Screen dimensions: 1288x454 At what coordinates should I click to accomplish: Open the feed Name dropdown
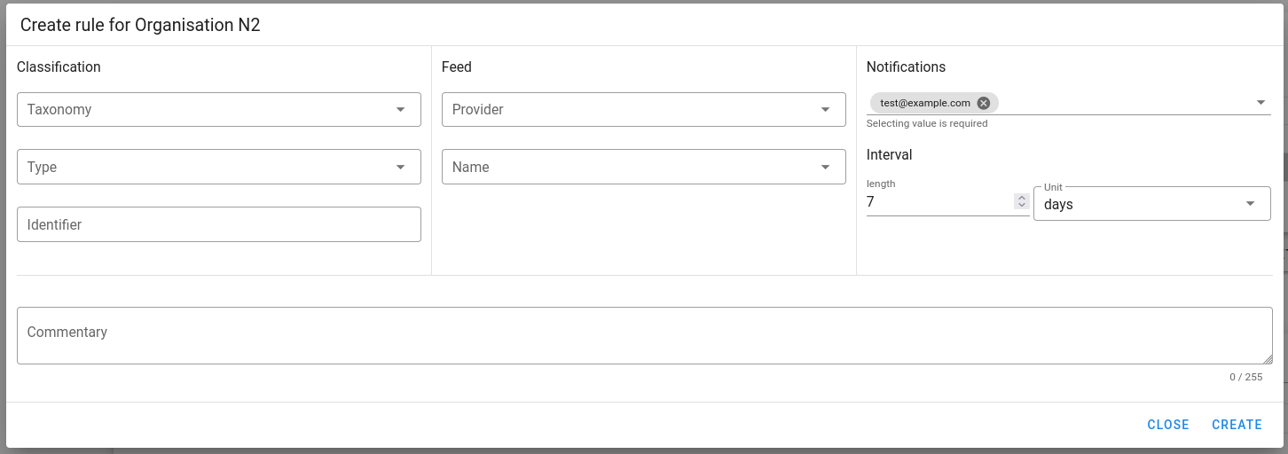point(644,167)
